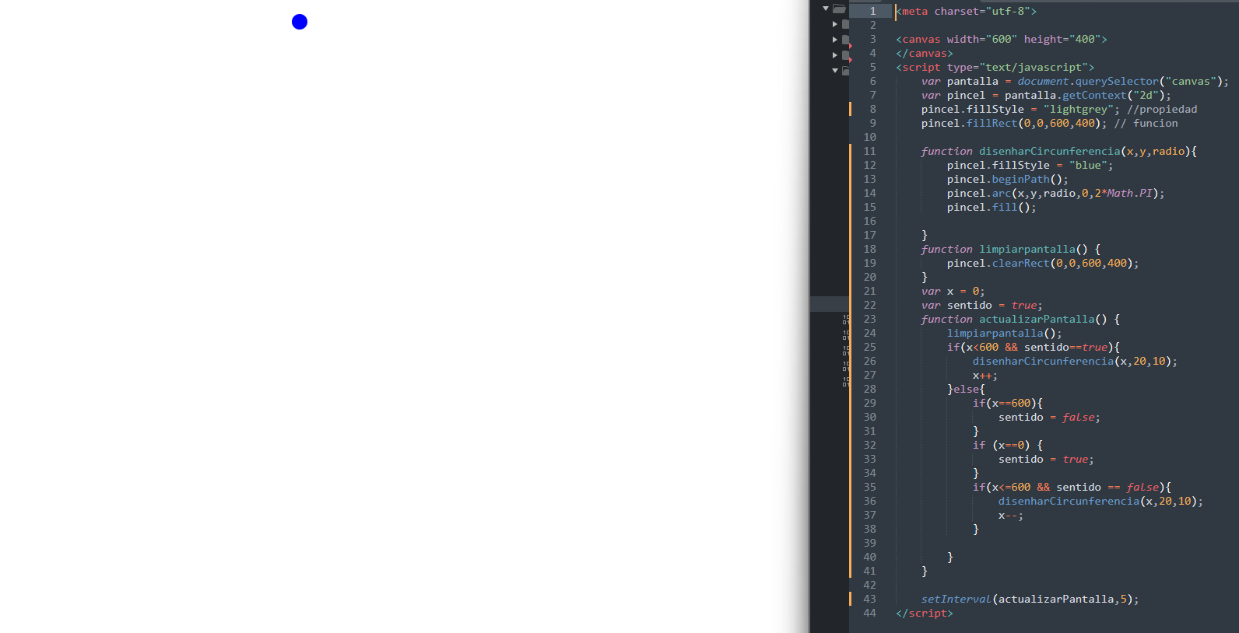Click the "//propiedad" comment

[1162, 110]
